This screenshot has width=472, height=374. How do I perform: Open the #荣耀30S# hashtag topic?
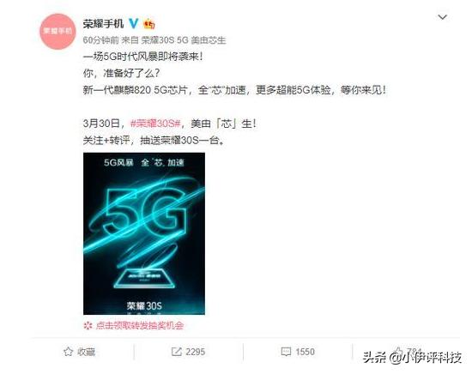(155, 124)
